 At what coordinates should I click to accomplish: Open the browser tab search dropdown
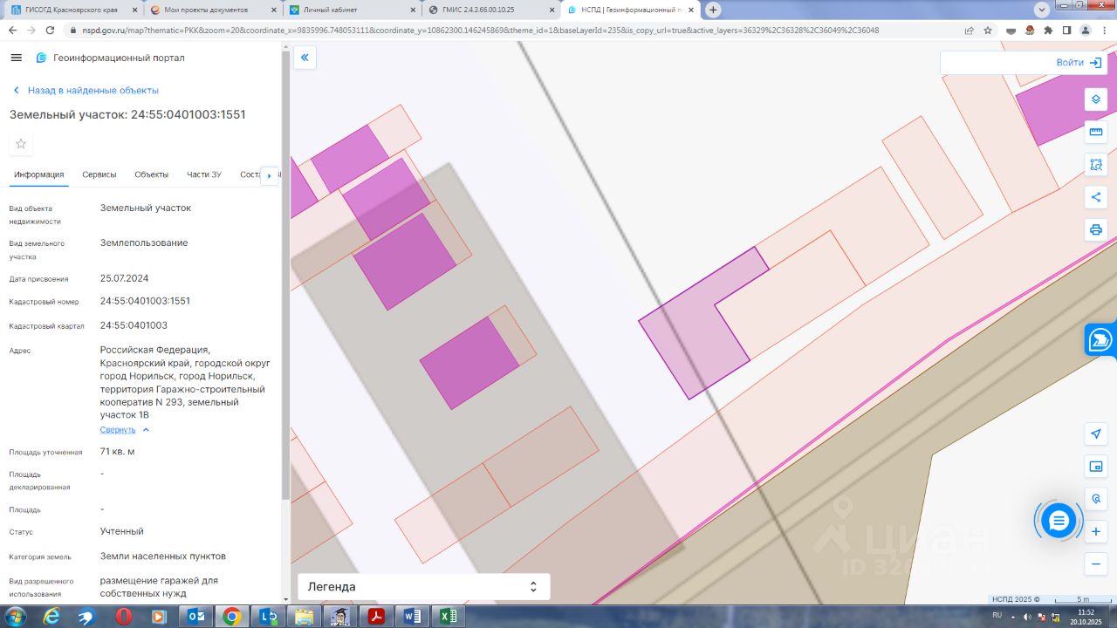pyautogui.click(x=1041, y=10)
